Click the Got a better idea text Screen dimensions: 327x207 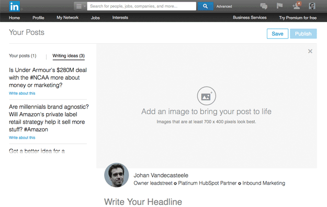(37, 151)
